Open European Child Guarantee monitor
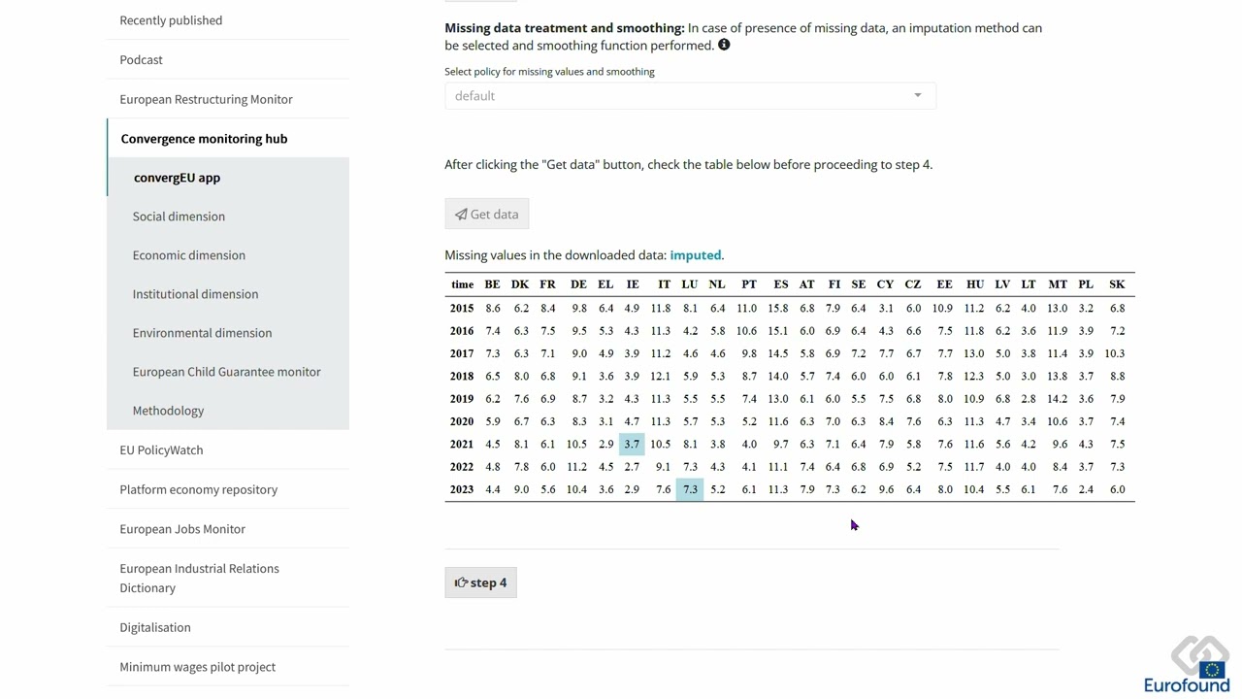1242x699 pixels. coord(226,372)
